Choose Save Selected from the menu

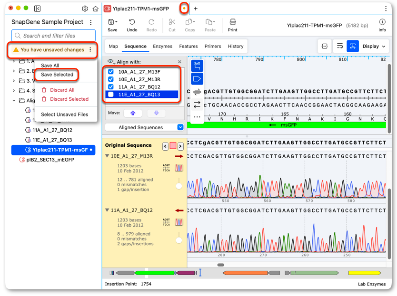tap(57, 75)
